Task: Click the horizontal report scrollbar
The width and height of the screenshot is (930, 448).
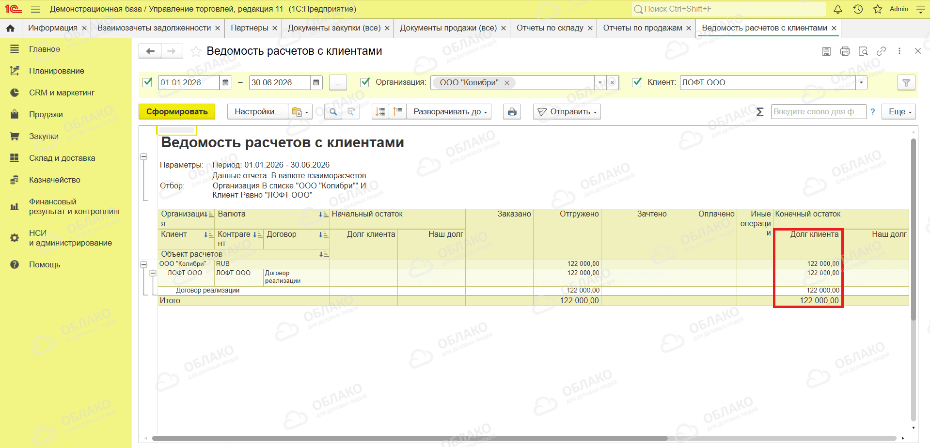Action: 410,438
